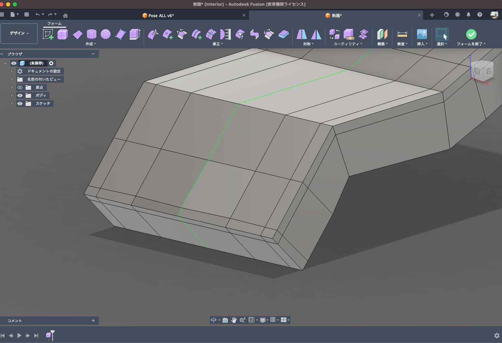The width and height of the screenshot is (502, 343).
Task: Show the hidden 原点 folder
Action: point(20,87)
